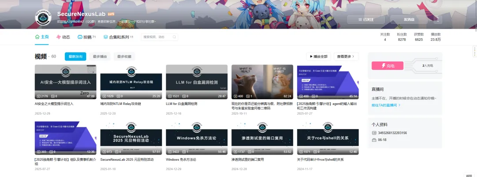
Task: Click the duration 57:51
Action: 156,152
